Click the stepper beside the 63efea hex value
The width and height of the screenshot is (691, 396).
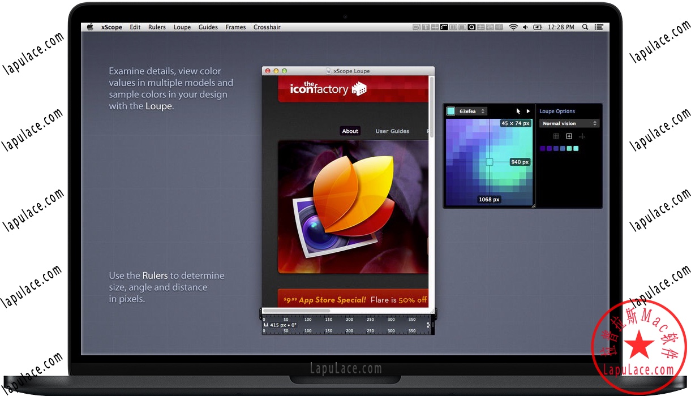(x=482, y=111)
